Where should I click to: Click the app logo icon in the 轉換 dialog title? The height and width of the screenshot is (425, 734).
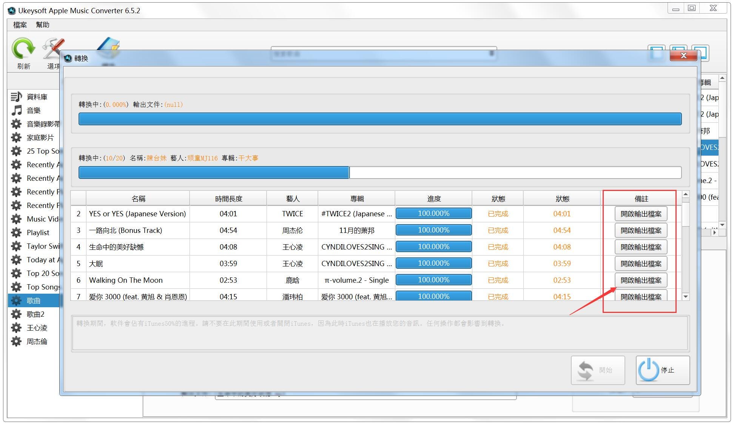(68, 58)
